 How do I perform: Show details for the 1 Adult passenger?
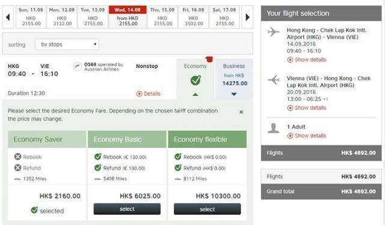click(x=307, y=135)
